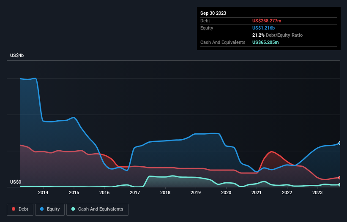
Task: Toggle the Equity series legend button
Action: (50, 209)
